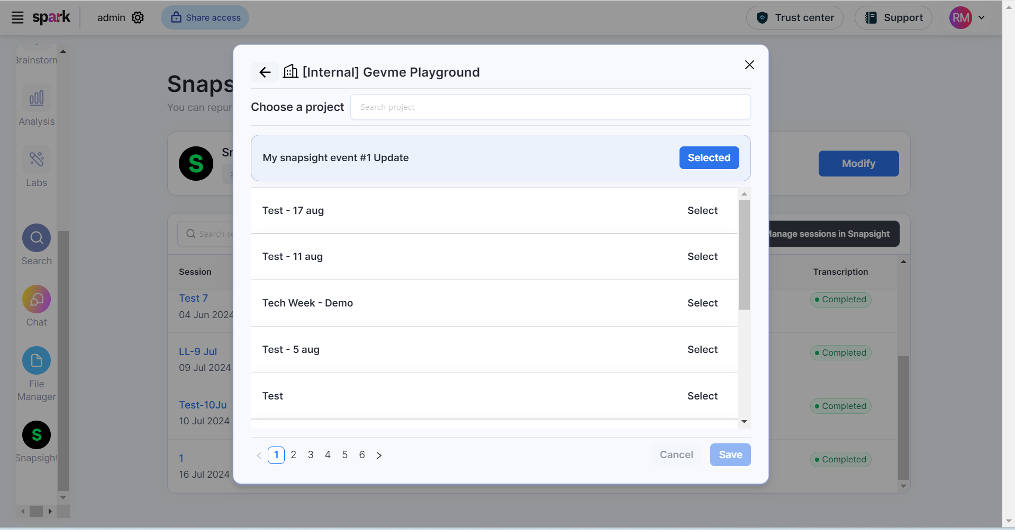Click the sidebar scroll up arrow
The height and width of the screenshot is (530, 1015).
pyautogui.click(x=63, y=51)
